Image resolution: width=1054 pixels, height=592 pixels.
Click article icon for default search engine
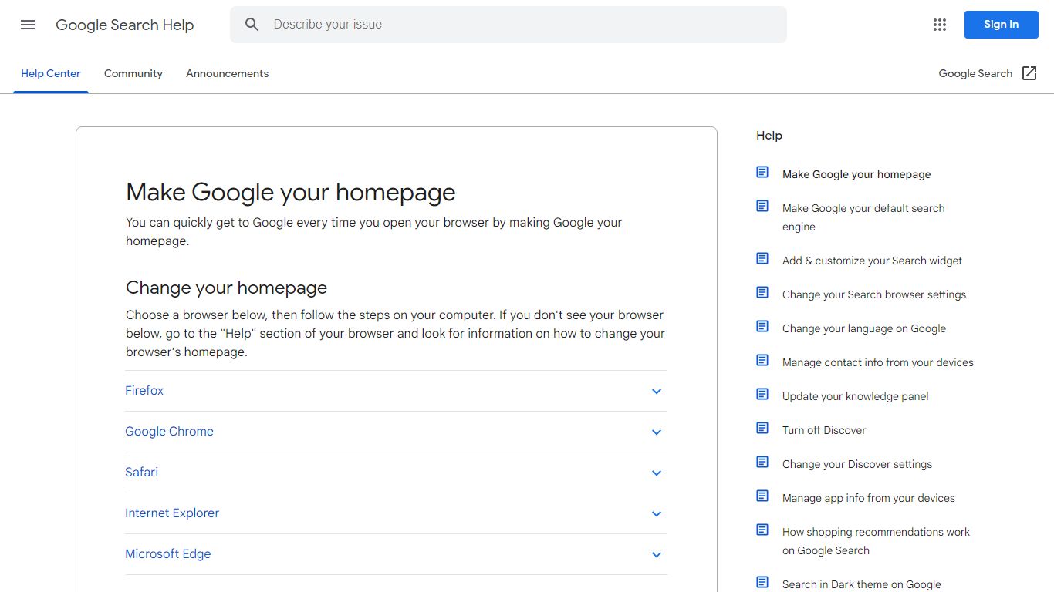[x=762, y=207]
